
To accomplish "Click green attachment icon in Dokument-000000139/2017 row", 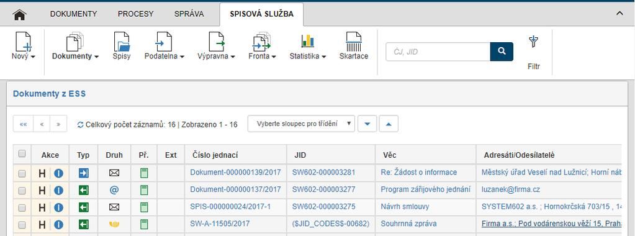I will pyautogui.click(x=144, y=173).
